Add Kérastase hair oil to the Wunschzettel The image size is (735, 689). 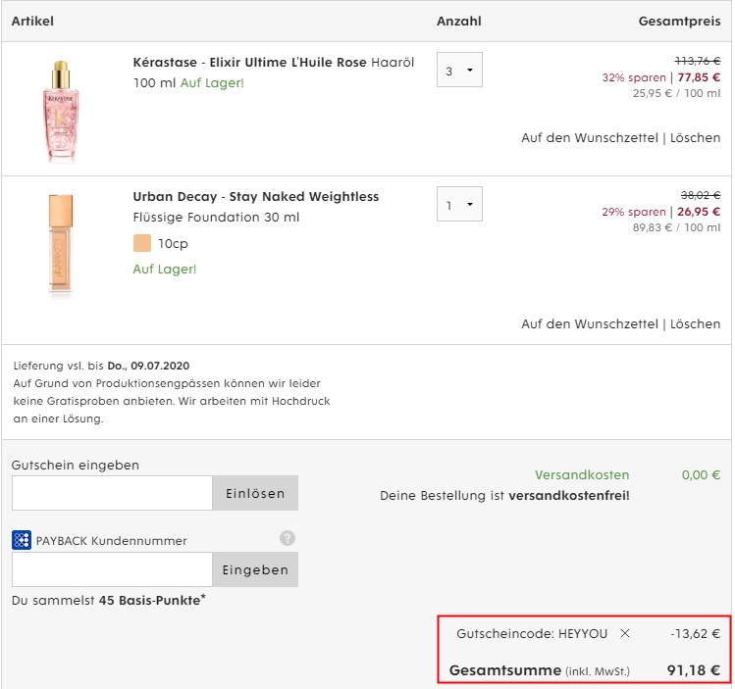pos(590,137)
